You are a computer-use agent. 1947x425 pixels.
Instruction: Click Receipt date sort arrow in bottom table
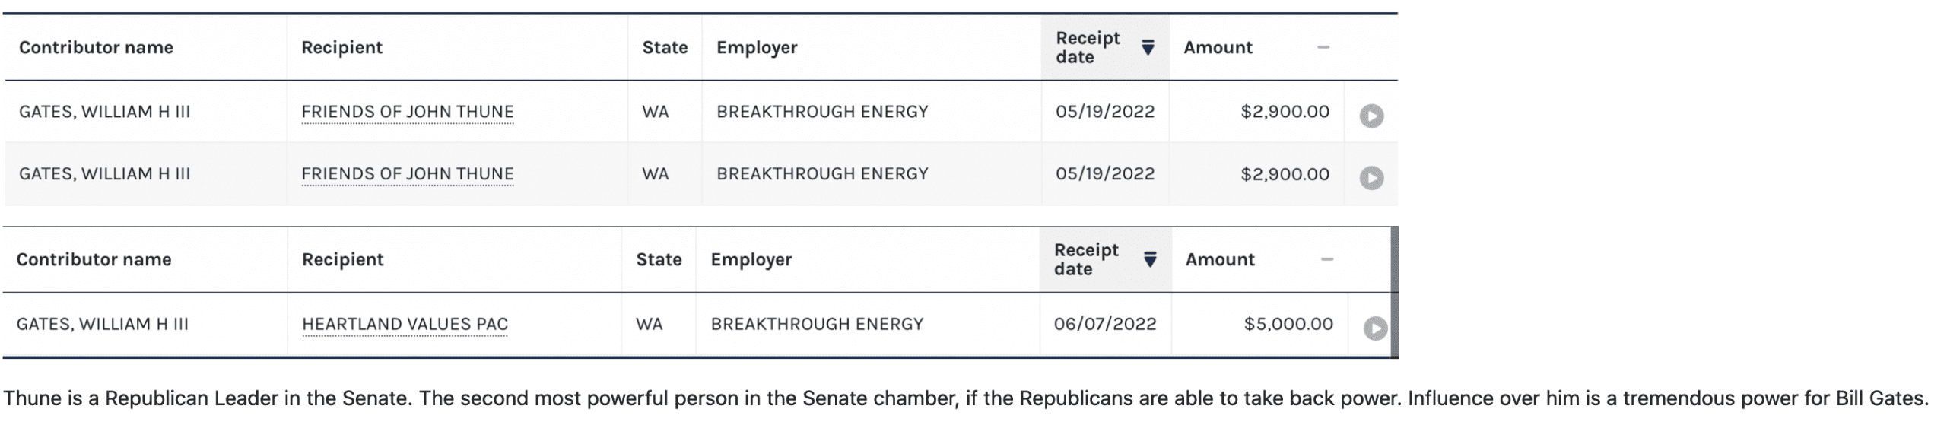[1150, 259]
